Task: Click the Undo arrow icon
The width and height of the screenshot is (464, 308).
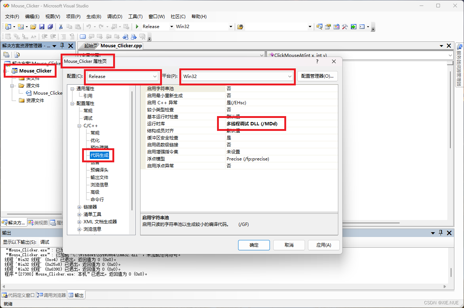Action: [89, 27]
